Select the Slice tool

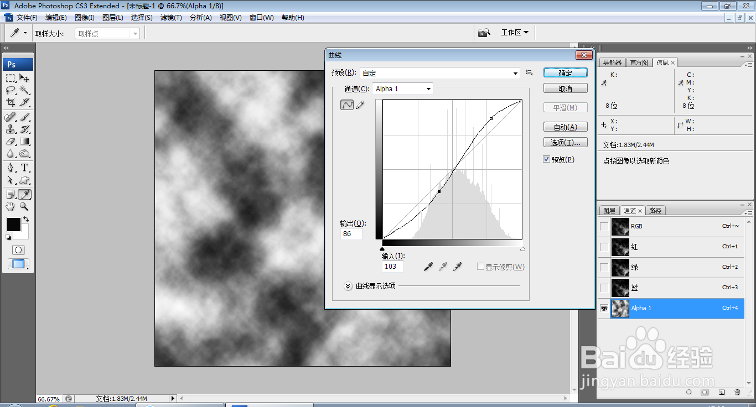[24, 102]
